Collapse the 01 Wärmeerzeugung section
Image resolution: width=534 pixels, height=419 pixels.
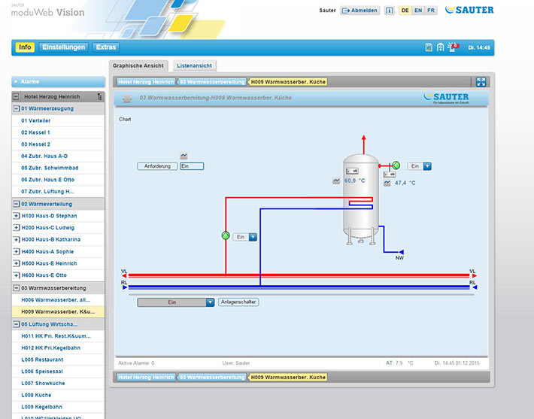click(17, 109)
